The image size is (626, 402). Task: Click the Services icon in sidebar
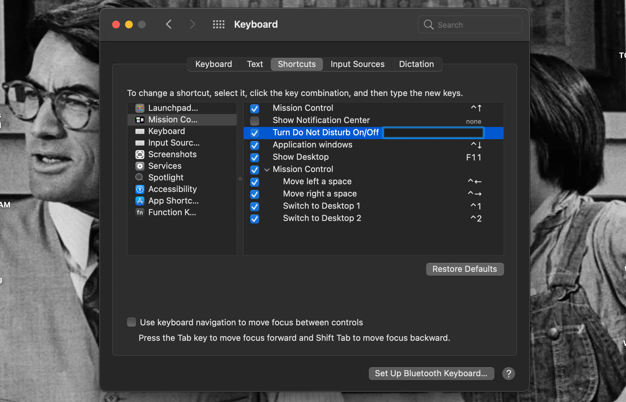pyautogui.click(x=139, y=166)
